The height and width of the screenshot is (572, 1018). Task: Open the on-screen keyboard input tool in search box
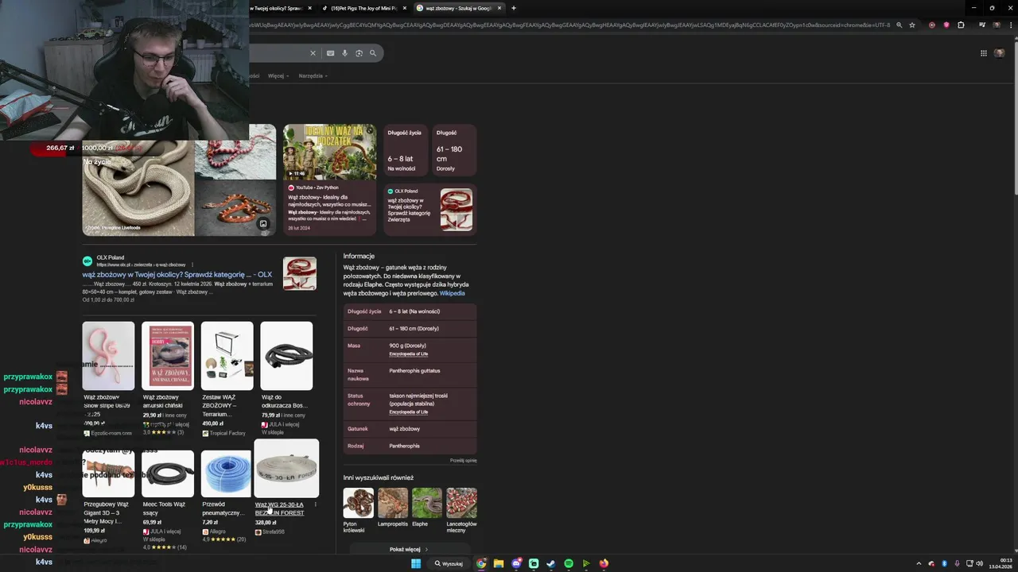click(330, 53)
